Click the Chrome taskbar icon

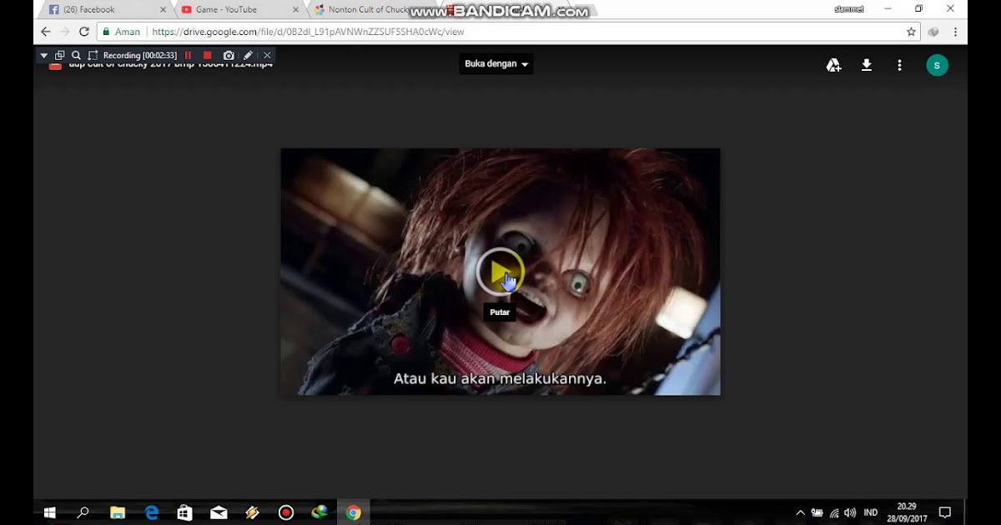pyautogui.click(x=354, y=512)
